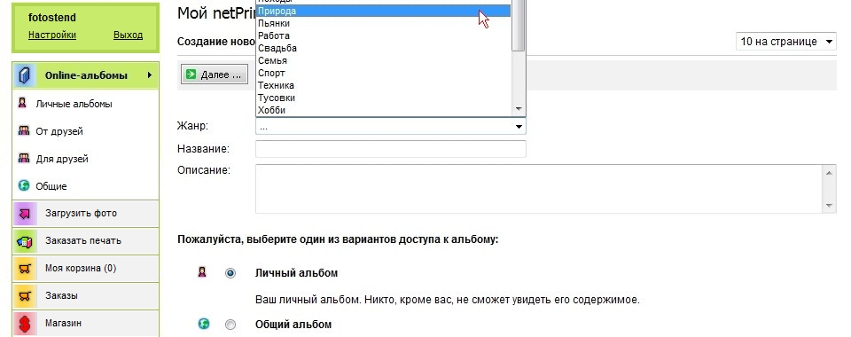Open the Заказы section
Screen dimensions: 851x337
[x=86, y=296]
